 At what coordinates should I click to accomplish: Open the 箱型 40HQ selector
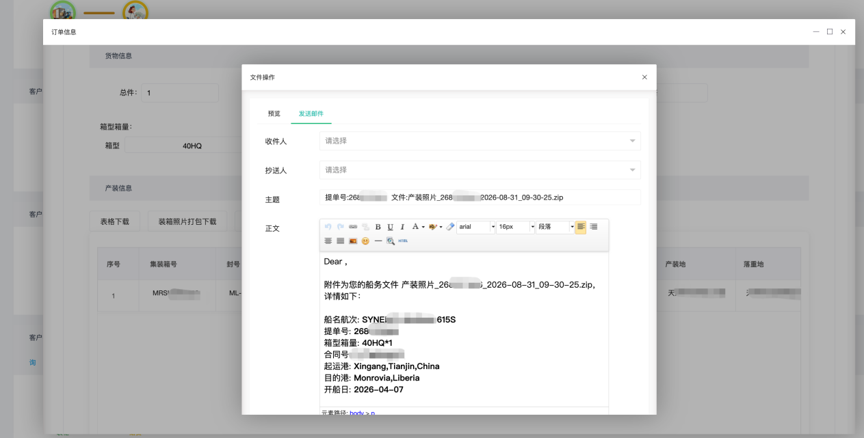[182, 146]
